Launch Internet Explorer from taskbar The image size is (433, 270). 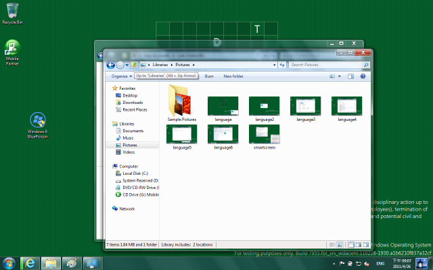point(30,264)
